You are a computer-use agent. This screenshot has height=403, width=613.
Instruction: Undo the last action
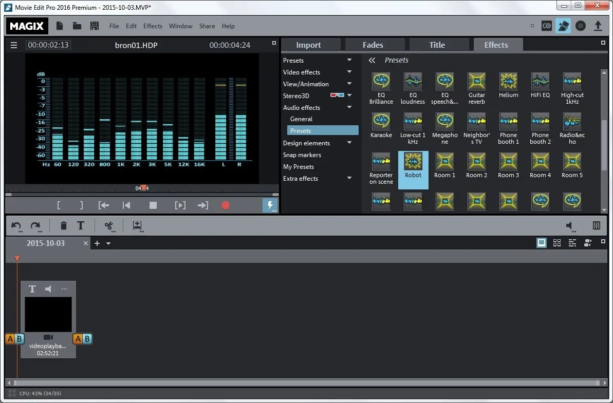pos(16,226)
